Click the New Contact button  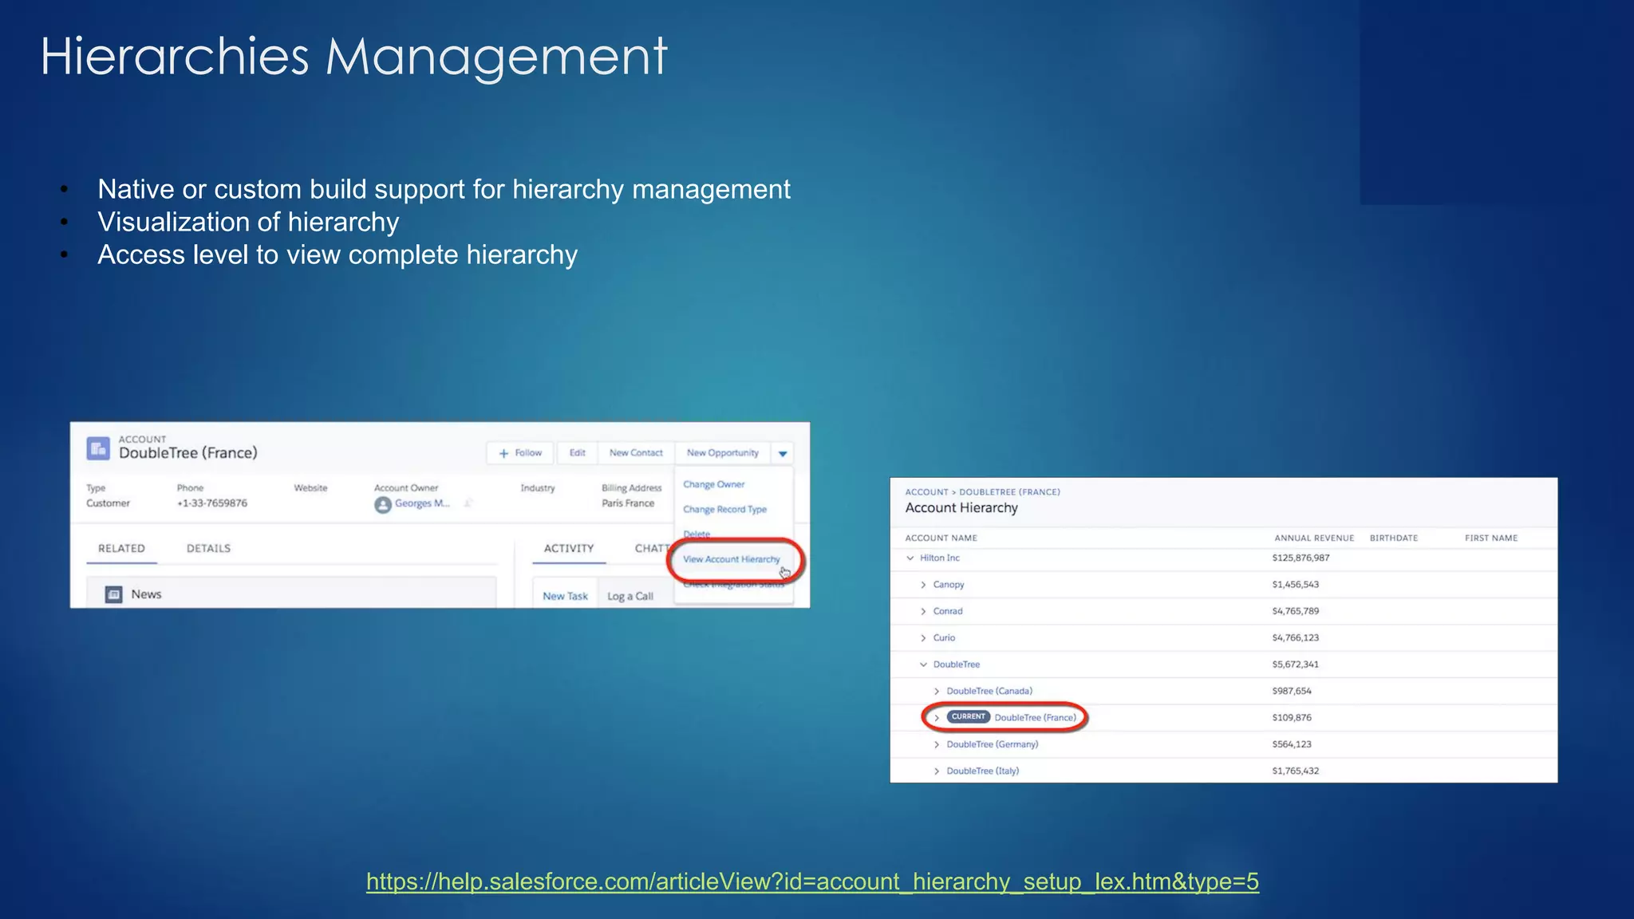pos(636,453)
